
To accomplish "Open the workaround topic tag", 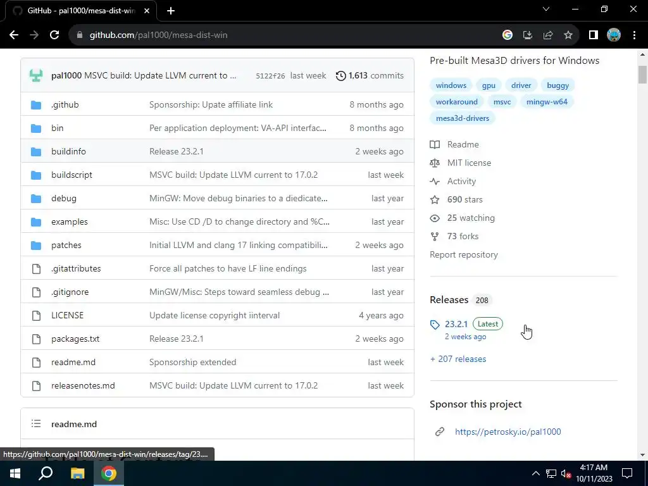I will pos(457,102).
